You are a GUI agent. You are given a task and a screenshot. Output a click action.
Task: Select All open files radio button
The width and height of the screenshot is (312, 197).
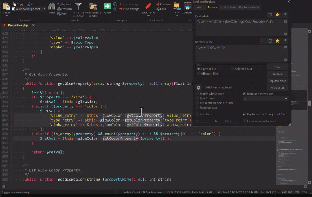198,74
